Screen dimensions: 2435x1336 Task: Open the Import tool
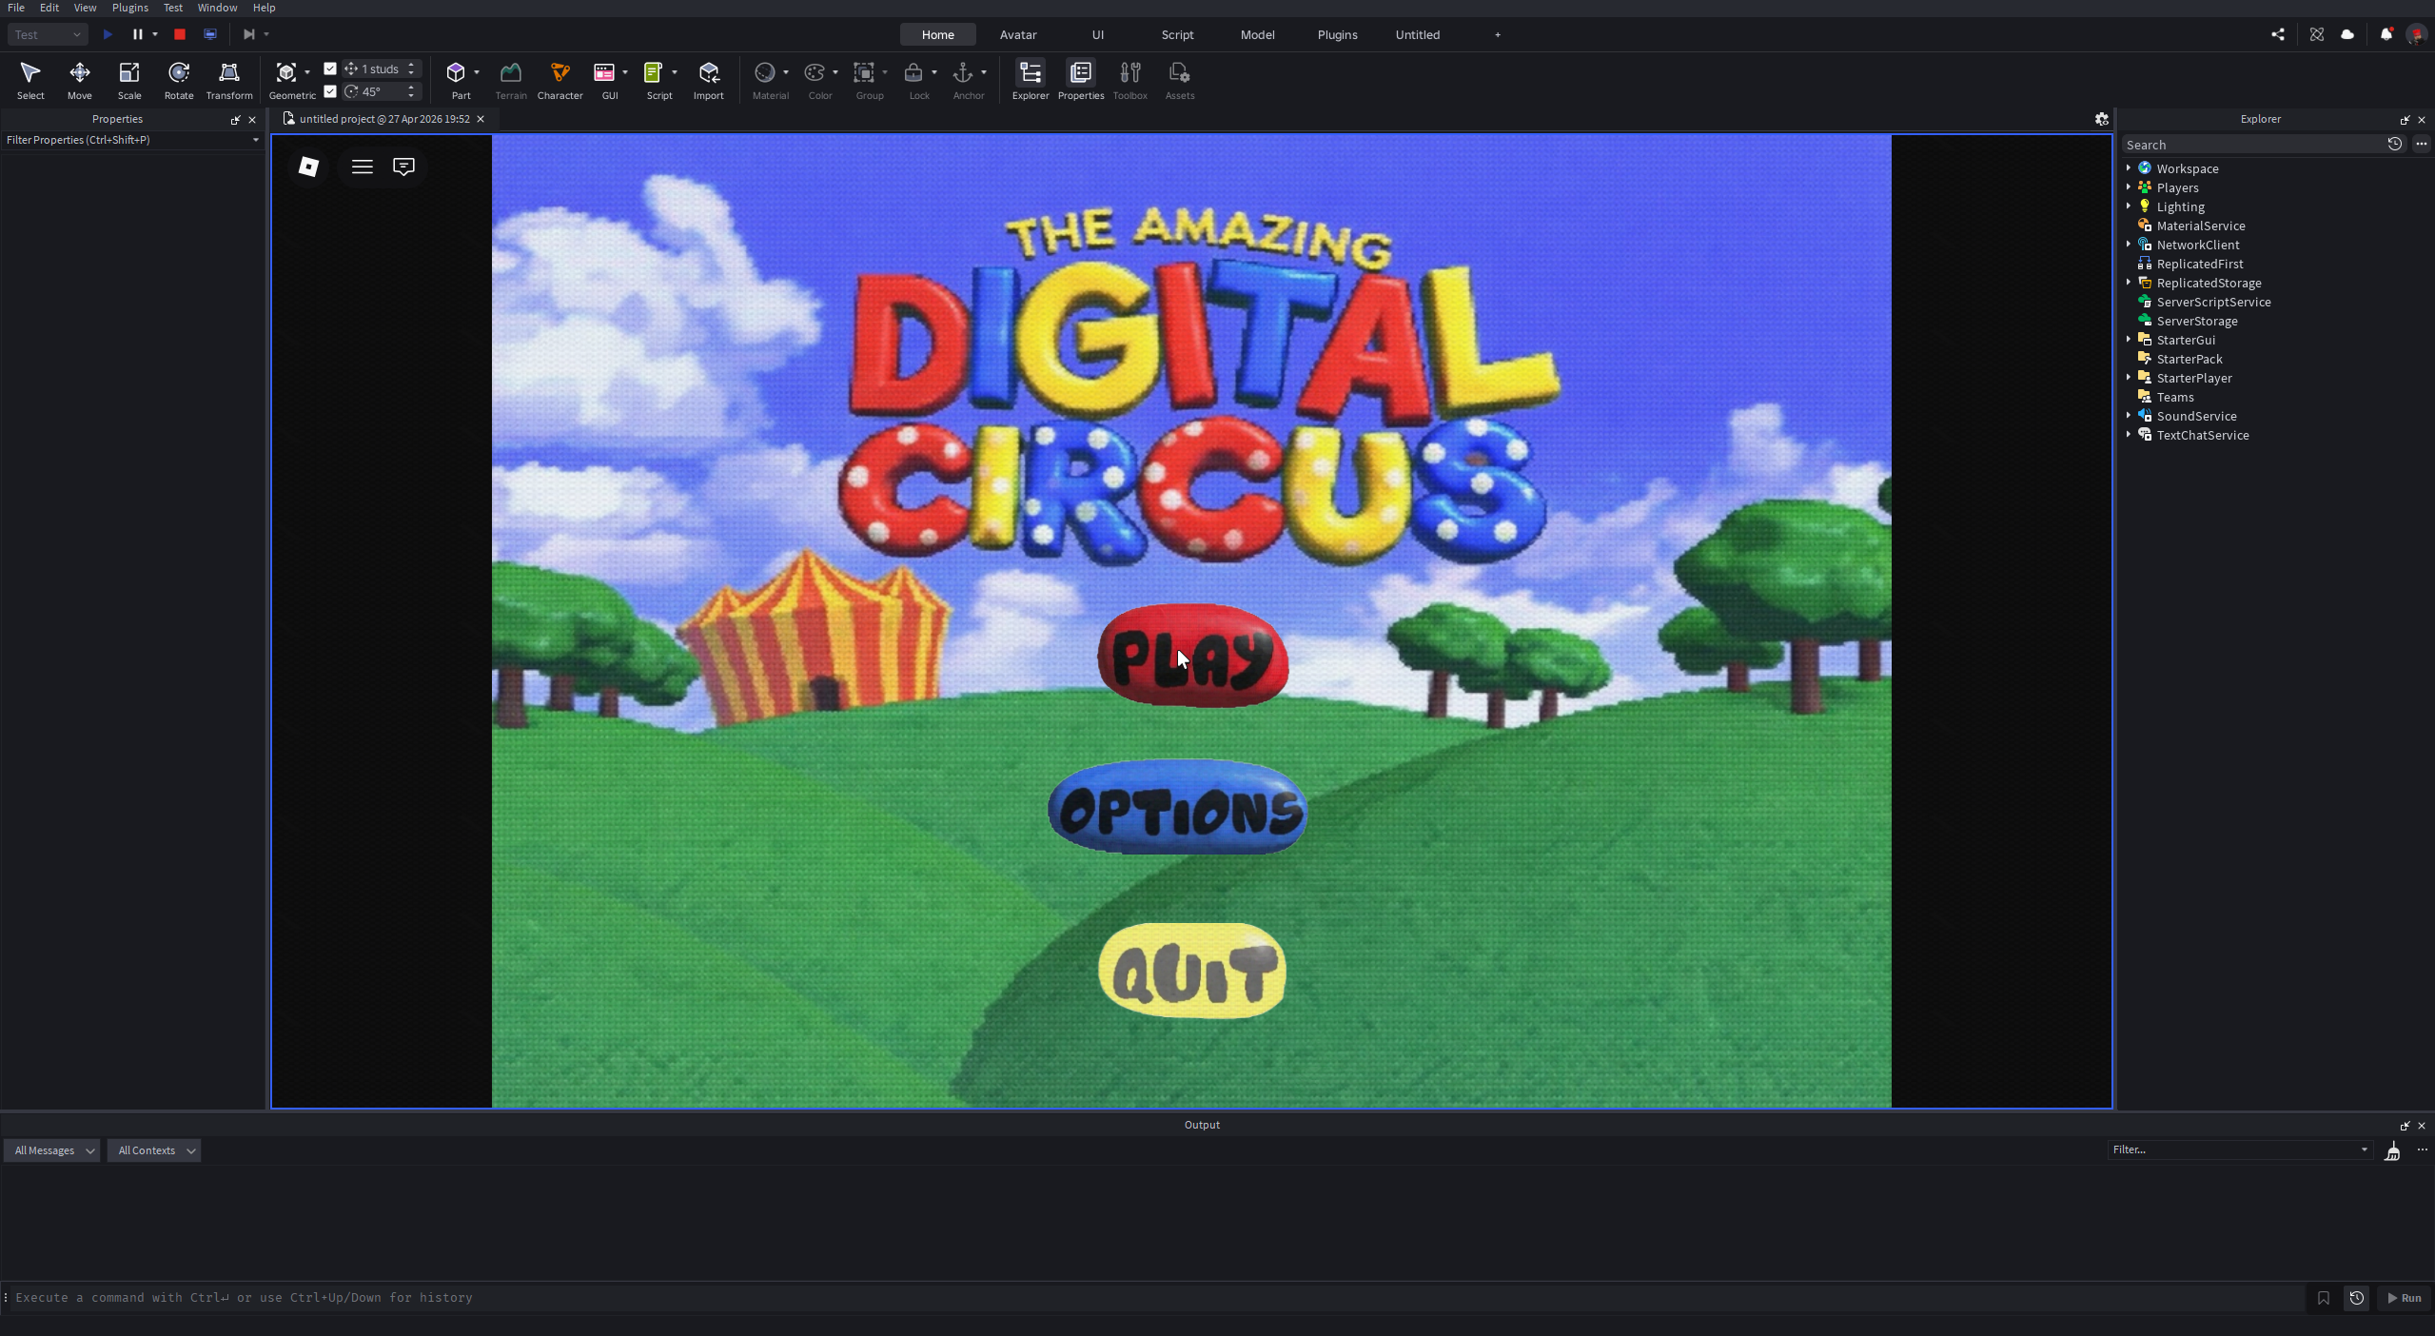(x=709, y=80)
